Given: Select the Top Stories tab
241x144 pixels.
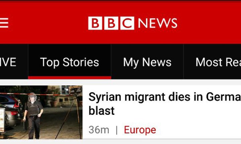Looking at the screenshot, I should pos(70,62).
